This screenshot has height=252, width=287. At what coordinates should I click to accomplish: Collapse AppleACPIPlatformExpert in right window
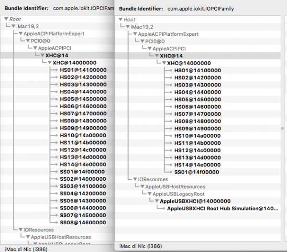[x=135, y=34]
